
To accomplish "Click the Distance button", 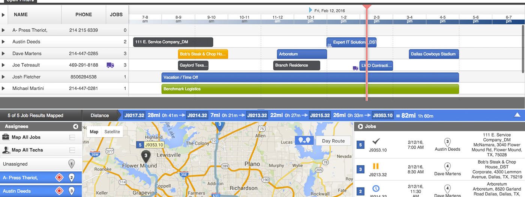I will 100,116.
